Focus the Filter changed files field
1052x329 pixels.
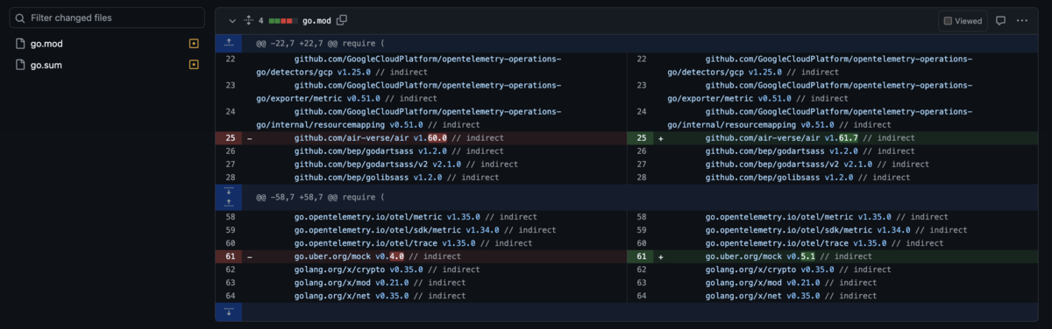106,17
